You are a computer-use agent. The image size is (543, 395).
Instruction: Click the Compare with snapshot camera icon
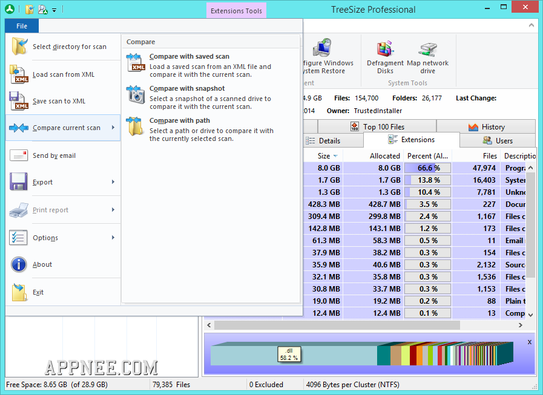pos(136,94)
